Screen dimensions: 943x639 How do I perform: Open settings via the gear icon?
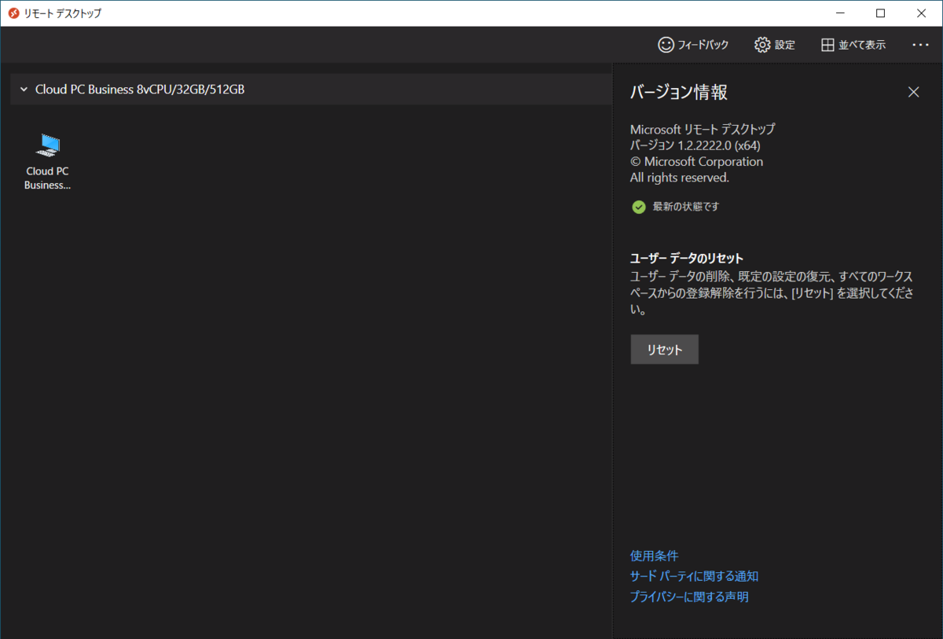(761, 45)
